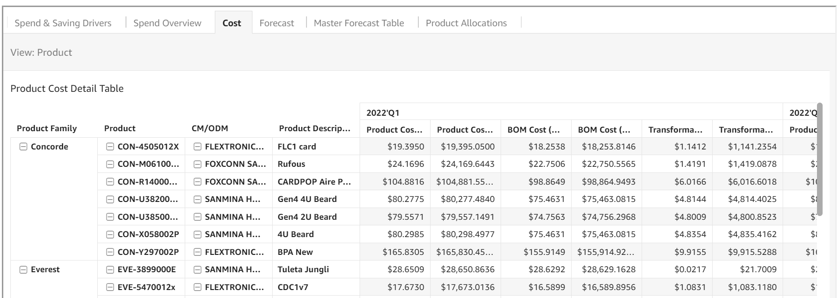Viewport: 840px width, 298px height.
Task: Select the Product Allocations tab
Action: pyautogui.click(x=466, y=23)
